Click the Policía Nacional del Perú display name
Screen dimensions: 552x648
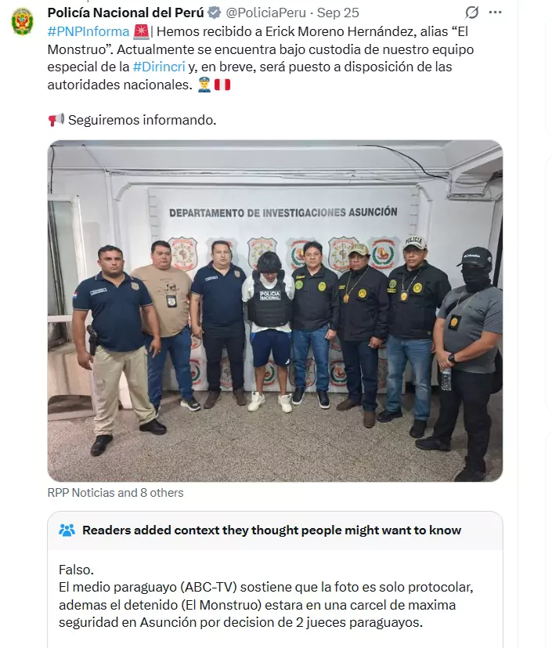126,13
